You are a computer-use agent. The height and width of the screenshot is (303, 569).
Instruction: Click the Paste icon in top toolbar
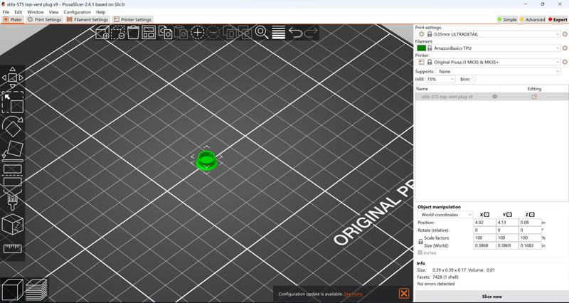[x=181, y=32]
